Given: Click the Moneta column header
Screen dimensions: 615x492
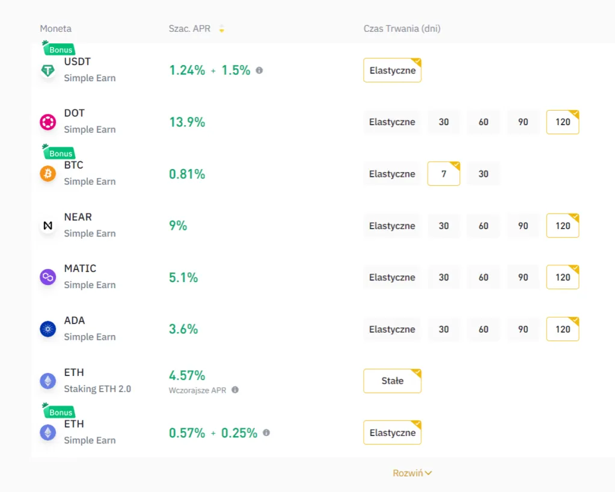Looking at the screenshot, I should (x=56, y=29).
